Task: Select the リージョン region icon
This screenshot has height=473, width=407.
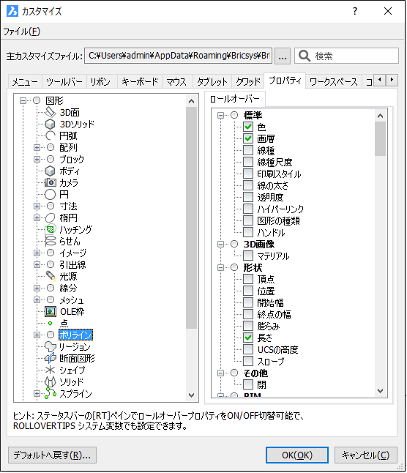Action: (x=50, y=346)
